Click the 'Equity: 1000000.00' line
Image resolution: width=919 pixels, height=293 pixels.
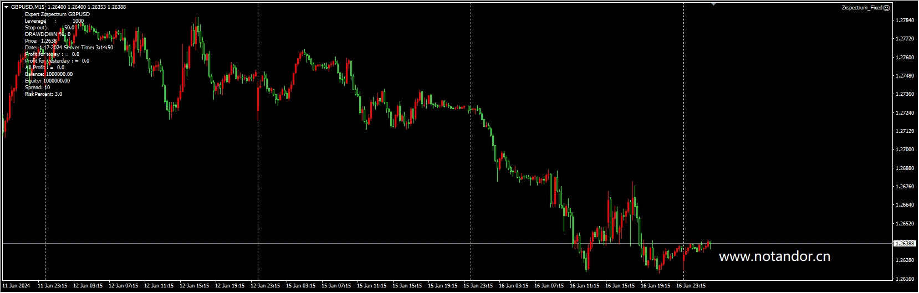pos(47,81)
